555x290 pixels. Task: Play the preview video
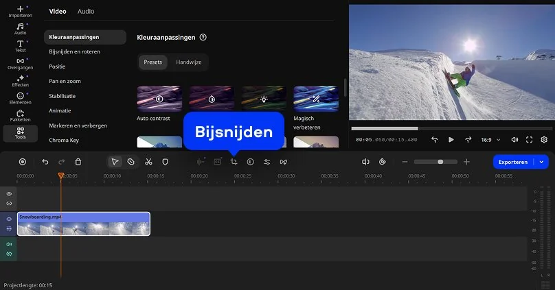[451, 140]
